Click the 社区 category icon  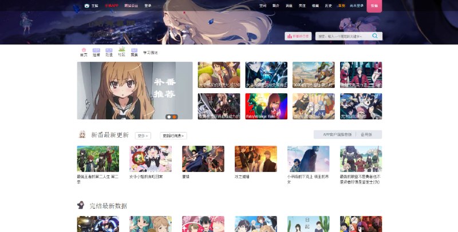click(x=121, y=49)
